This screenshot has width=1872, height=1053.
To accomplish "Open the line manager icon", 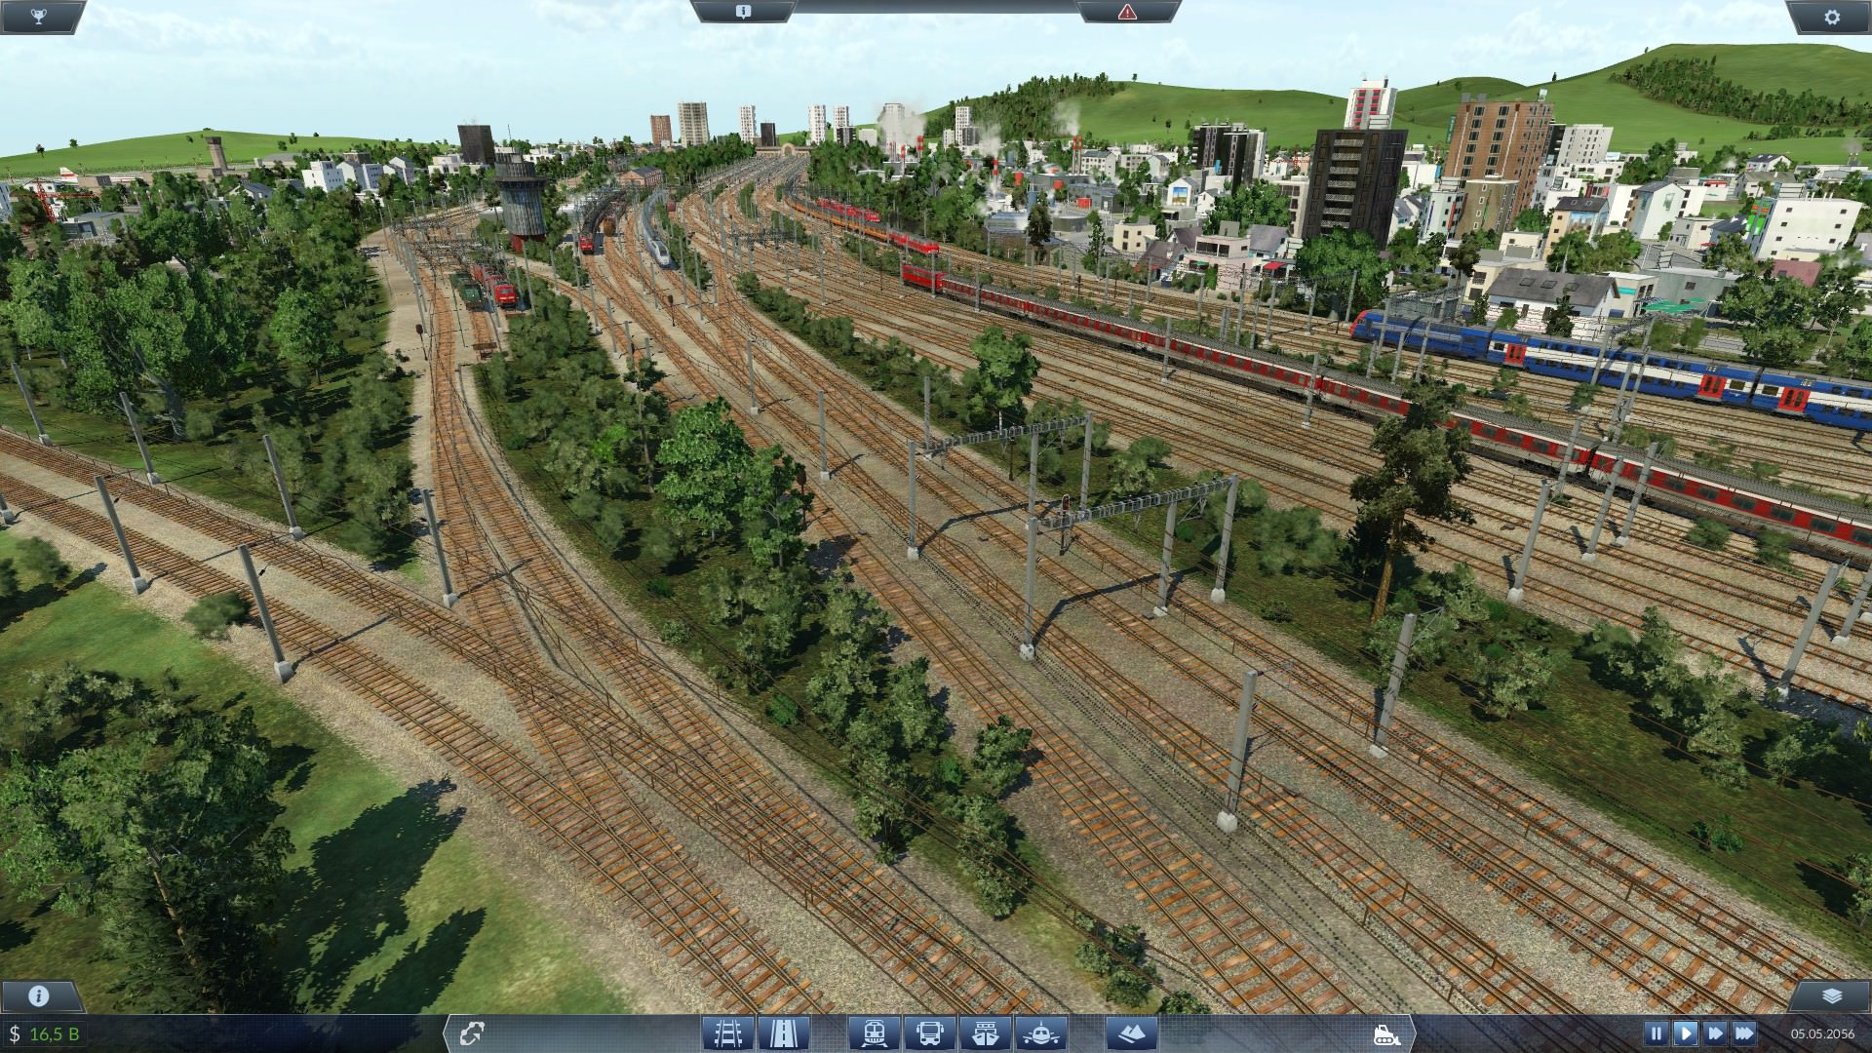I will point(474,1033).
